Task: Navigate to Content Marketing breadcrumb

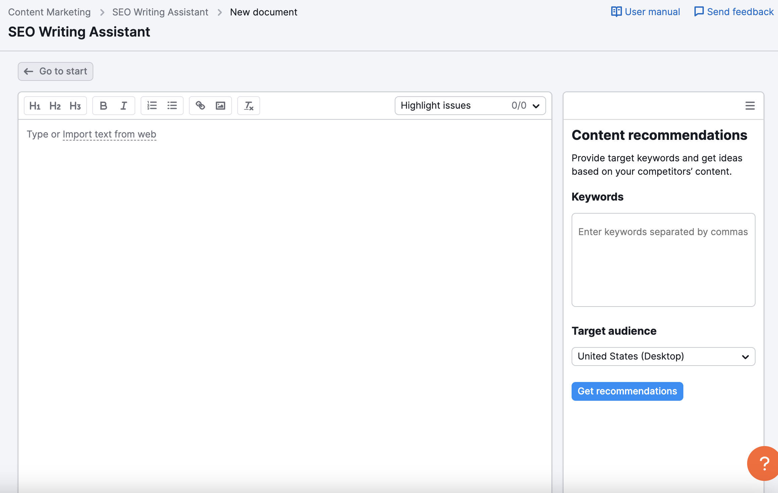Action: 49,12
